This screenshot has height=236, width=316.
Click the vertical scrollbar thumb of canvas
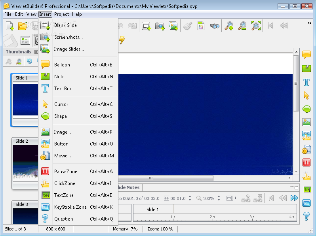pyautogui.click(x=296, y=83)
